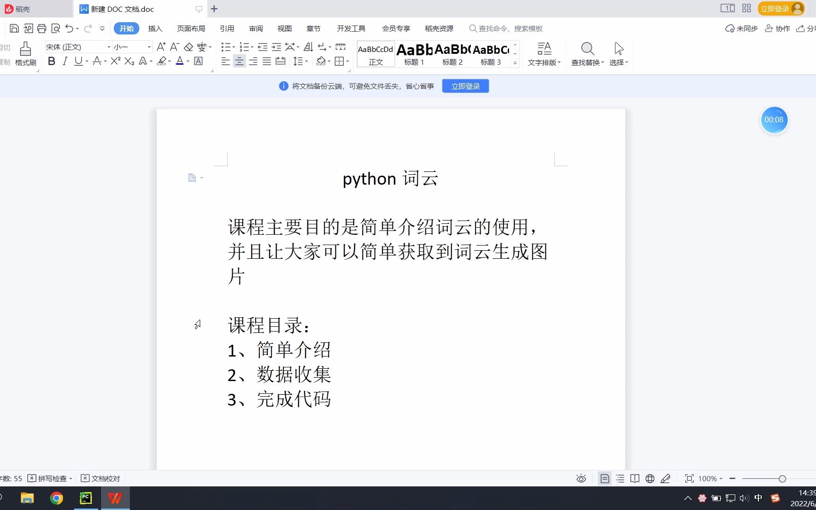Expand the numbered list style dropdown
This screenshot has height=510, width=816.
click(x=252, y=47)
